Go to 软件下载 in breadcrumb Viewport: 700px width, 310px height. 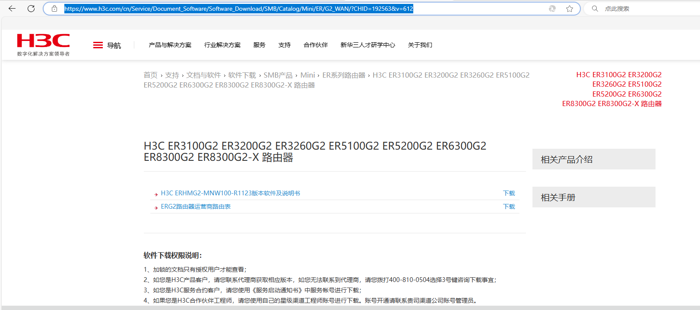tap(242, 75)
